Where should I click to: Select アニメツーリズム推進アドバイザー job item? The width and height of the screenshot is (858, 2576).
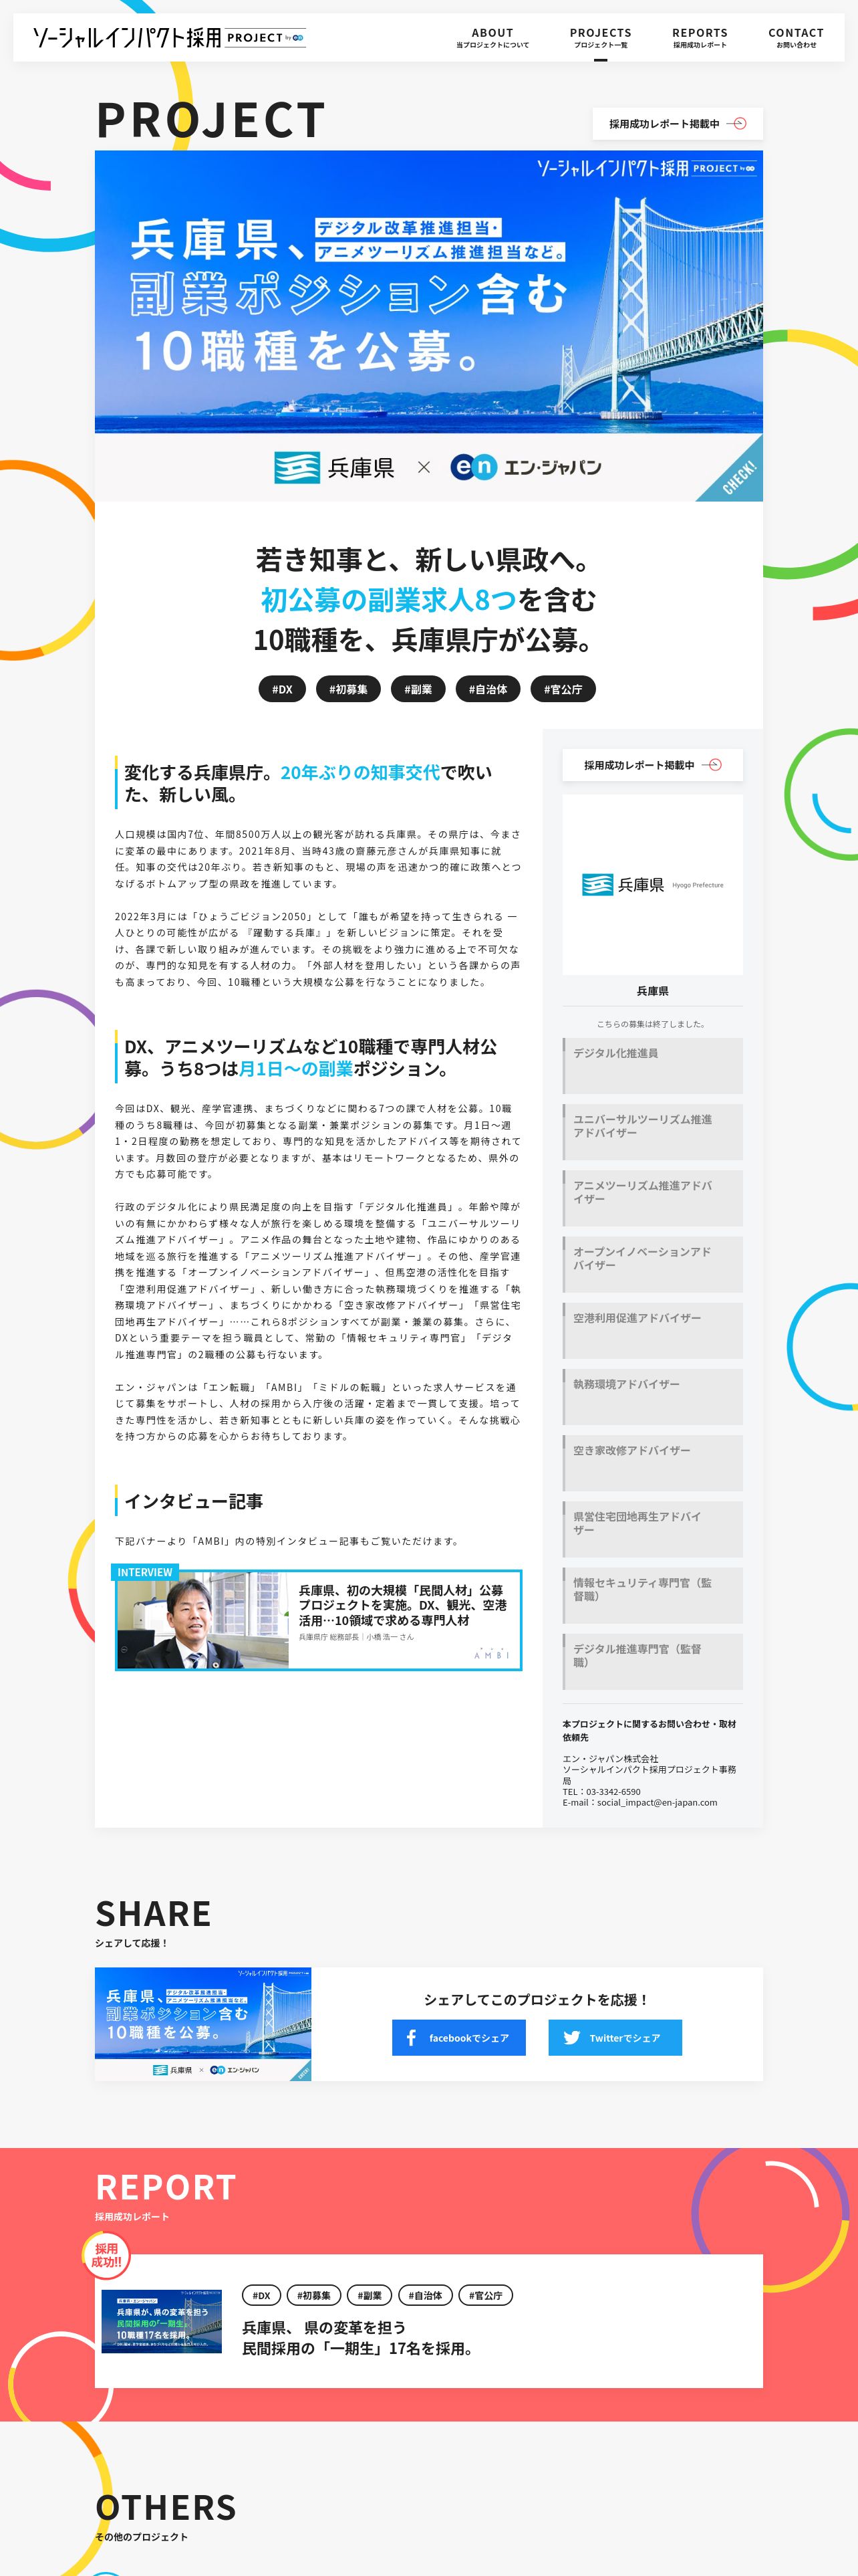[x=652, y=1198]
